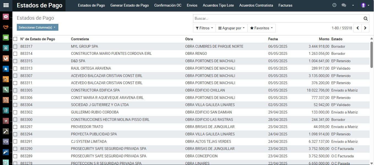Viewport: 374px width, 165px height.
Task: Open the Agrupar por dropdown
Action: pos(231,28)
